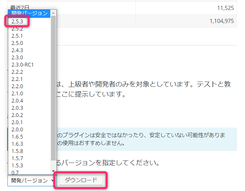This screenshot has height=191, width=245.
Task: Select version 2.3.0-RC1 release candidate
Action: click(x=23, y=65)
